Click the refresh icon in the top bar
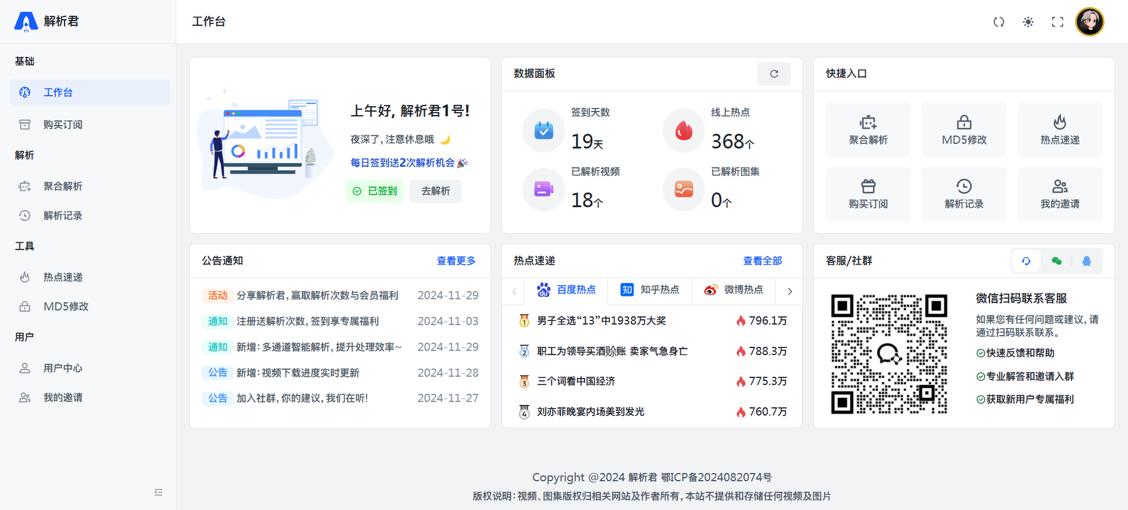This screenshot has width=1128, height=510. click(x=999, y=22)
